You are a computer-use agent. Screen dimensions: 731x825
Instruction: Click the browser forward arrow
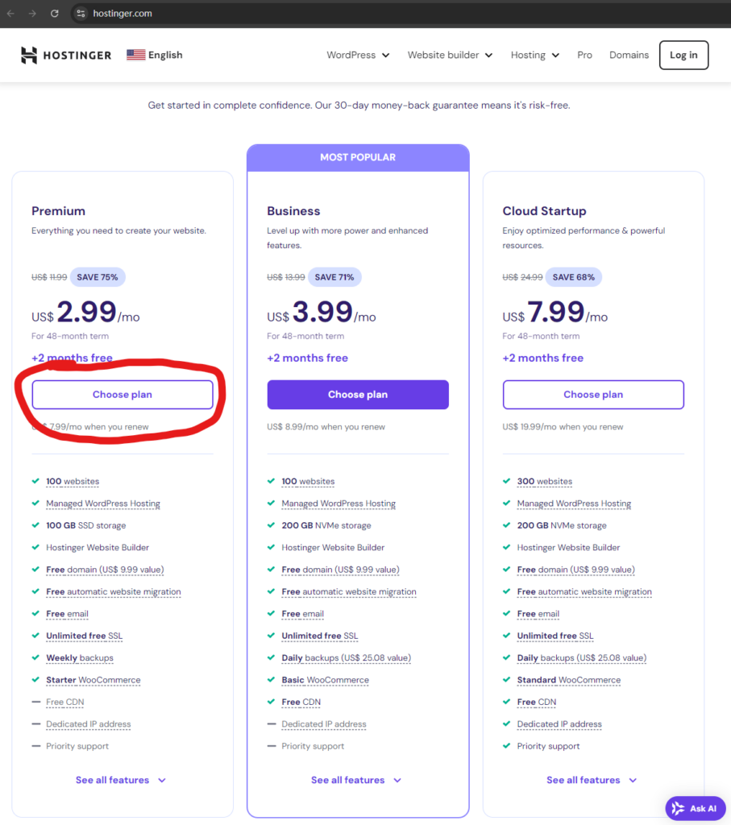(x=32, y=14)
